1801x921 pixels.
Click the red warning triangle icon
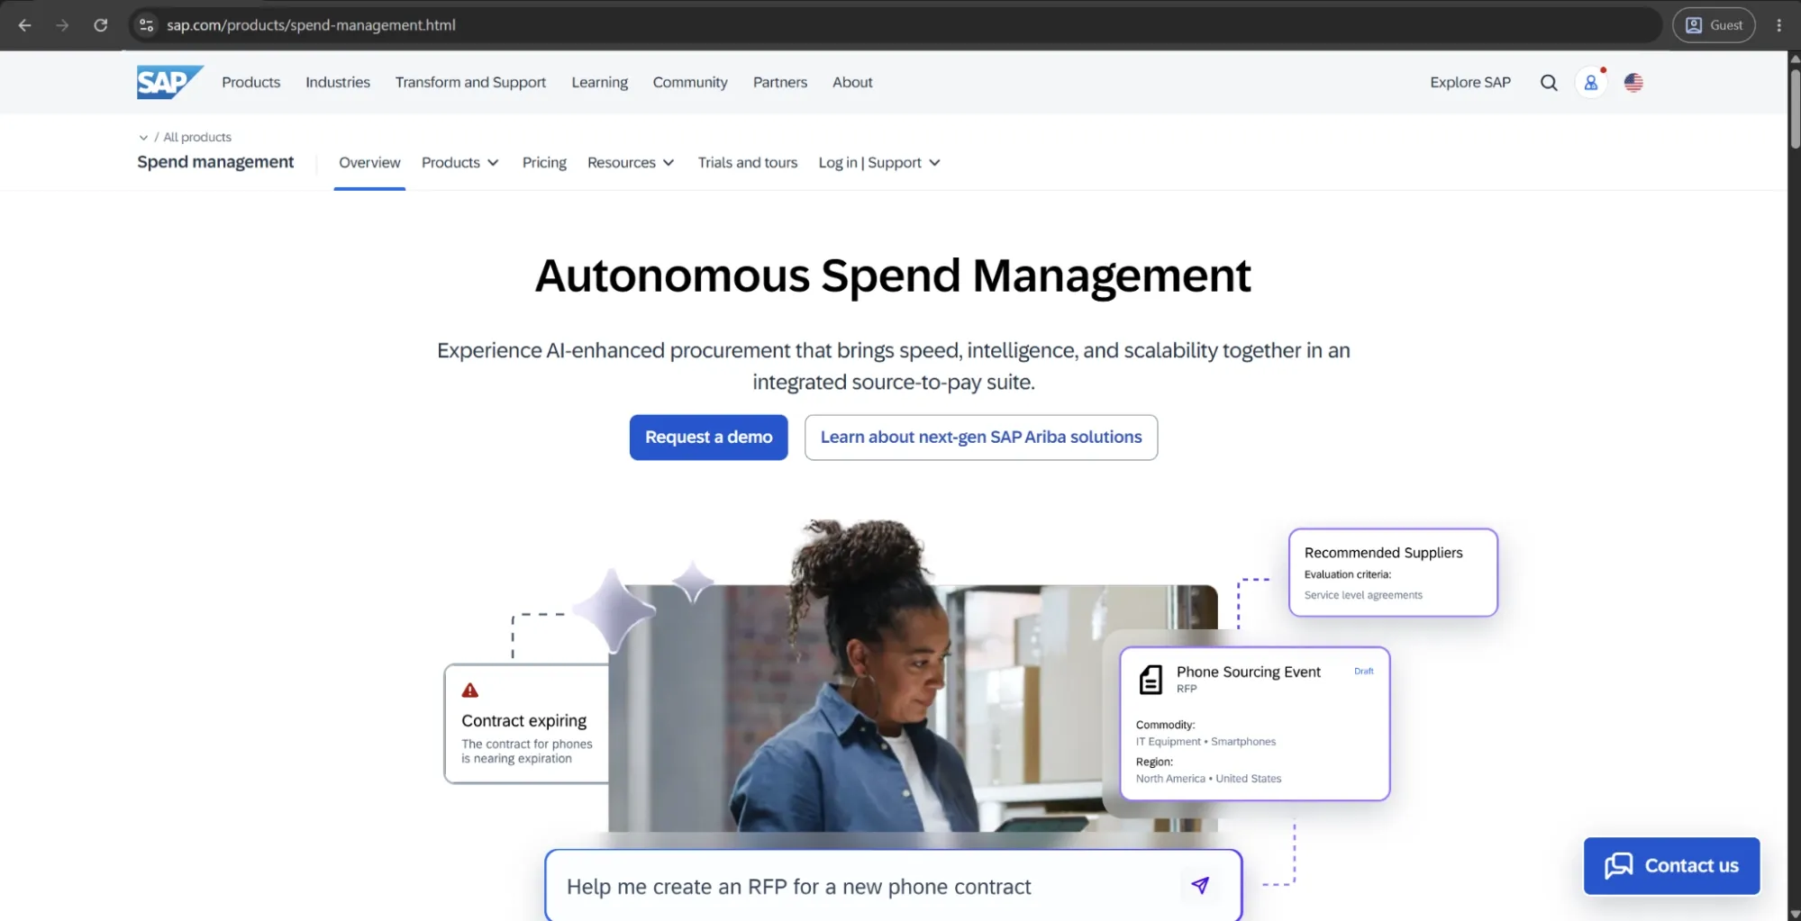470,691
